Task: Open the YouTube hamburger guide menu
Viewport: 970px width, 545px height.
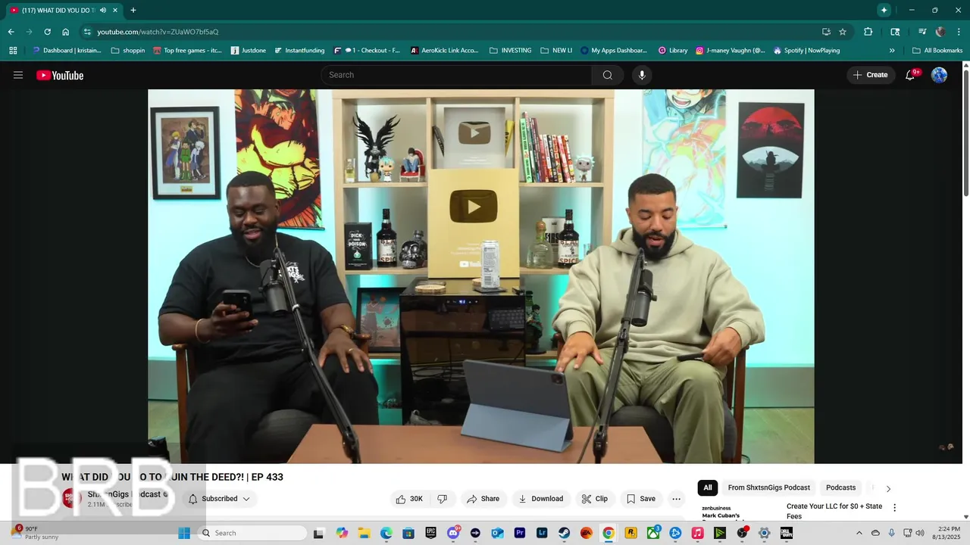Action: pos(18,75)
